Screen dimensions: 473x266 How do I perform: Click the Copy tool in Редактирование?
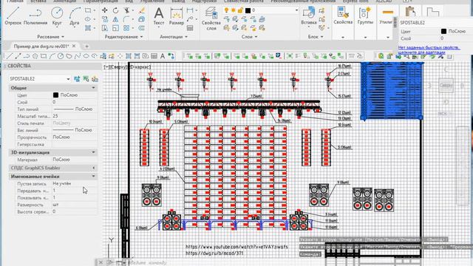(x=105, y=19)
